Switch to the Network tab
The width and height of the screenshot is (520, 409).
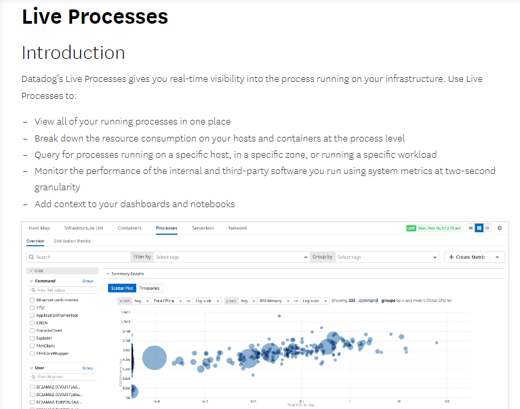[238, 228]
